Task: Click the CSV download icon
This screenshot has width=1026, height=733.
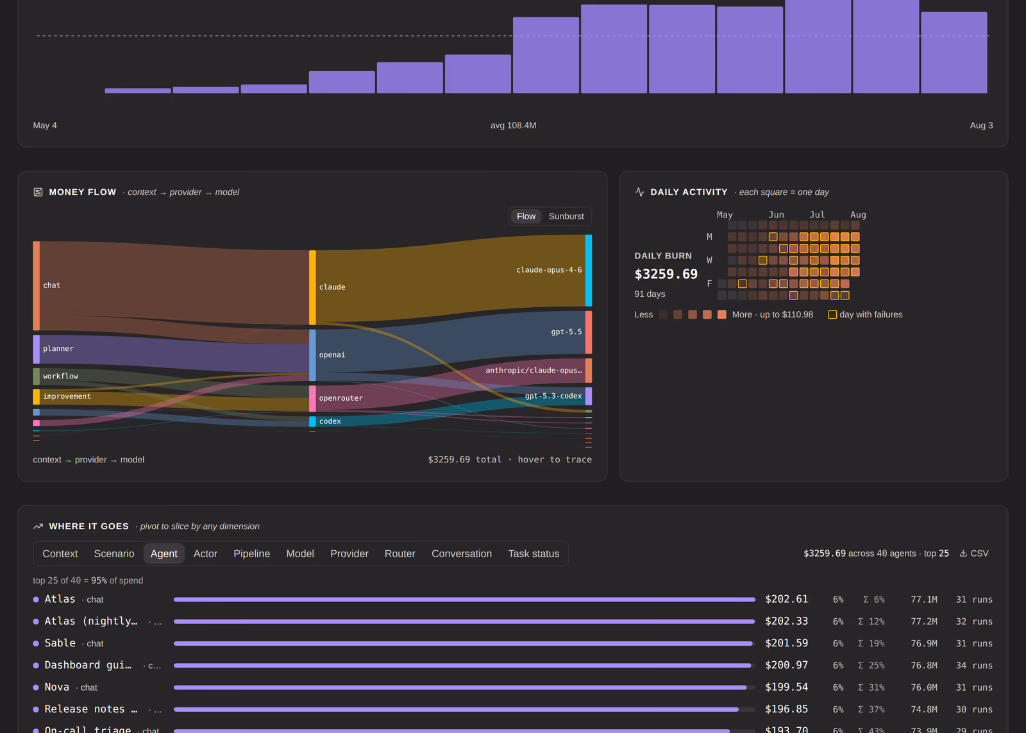Action: [x=963, y=553]
